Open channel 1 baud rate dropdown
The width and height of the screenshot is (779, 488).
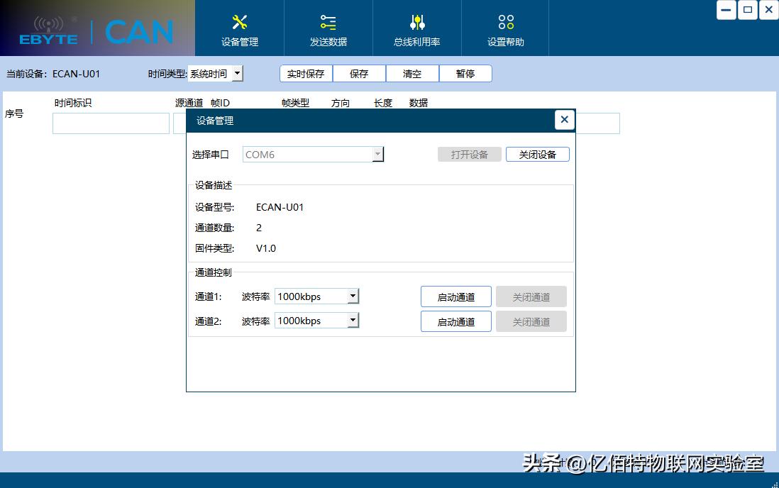point(353,296)
